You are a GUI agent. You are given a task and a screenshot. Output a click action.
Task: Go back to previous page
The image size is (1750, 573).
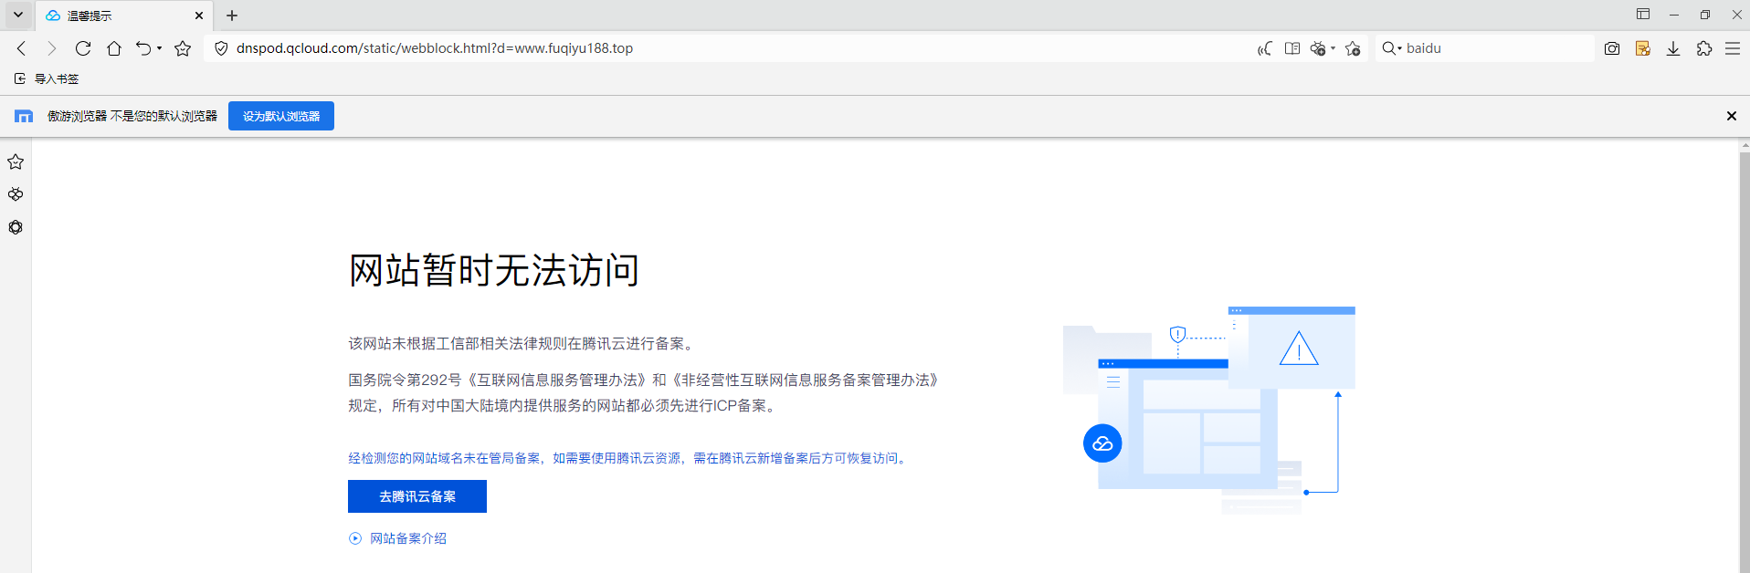tap(22, 48)
